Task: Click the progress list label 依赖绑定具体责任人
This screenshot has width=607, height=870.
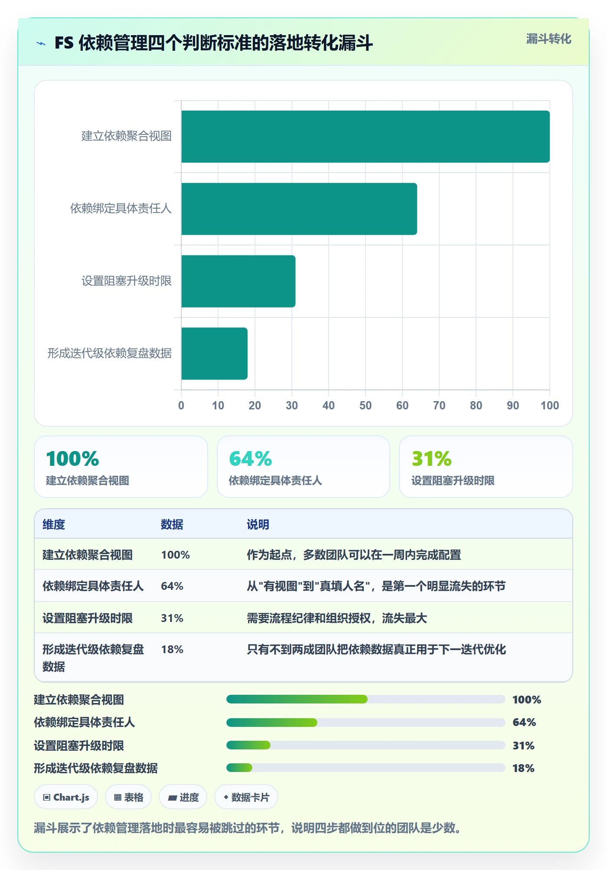Action: point(85,722)
